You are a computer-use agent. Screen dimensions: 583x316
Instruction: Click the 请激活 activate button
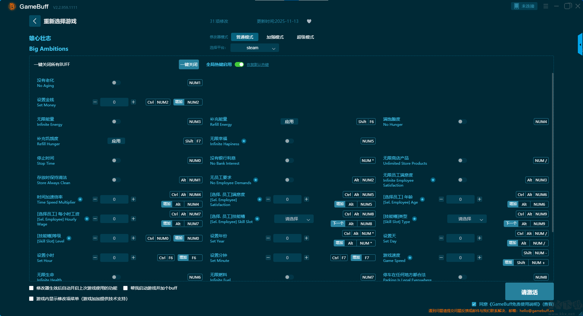(x=529, y=292)
